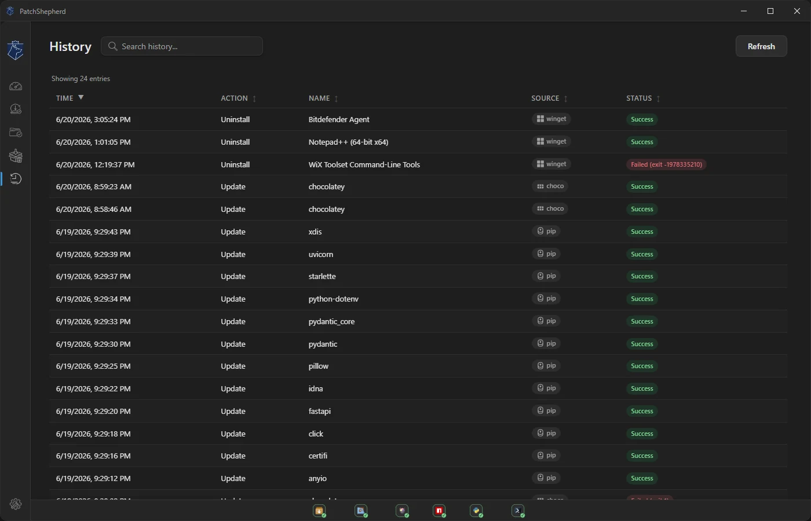811x521 pixels.
Task: Click timestamp 6/19/2026, 9:29:30 PM
Action: point(93,344)
